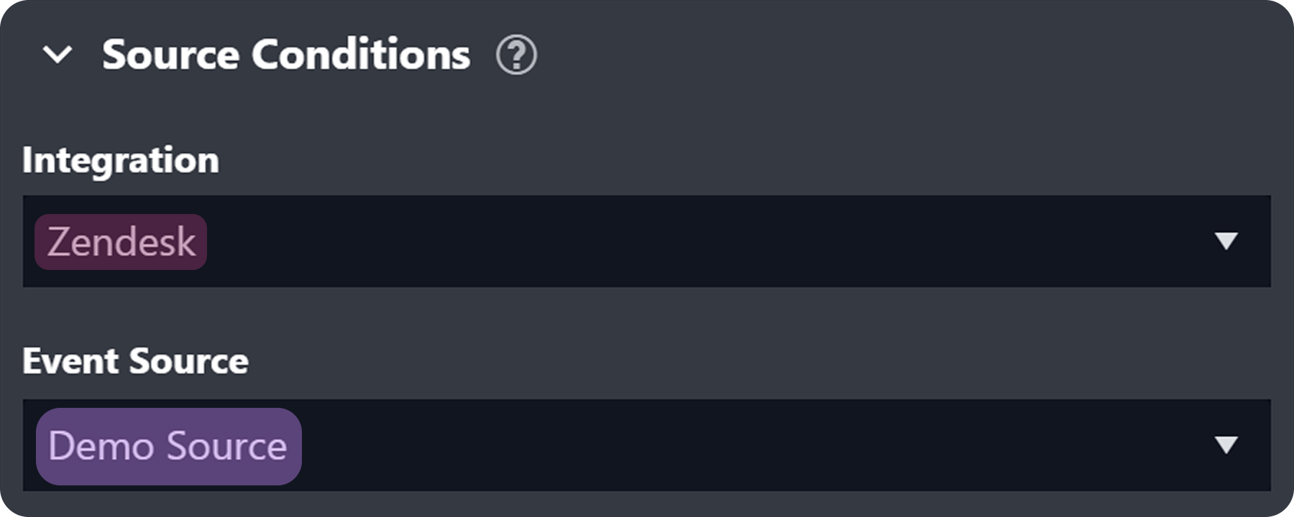Click the Integration field label

[120, 159]
